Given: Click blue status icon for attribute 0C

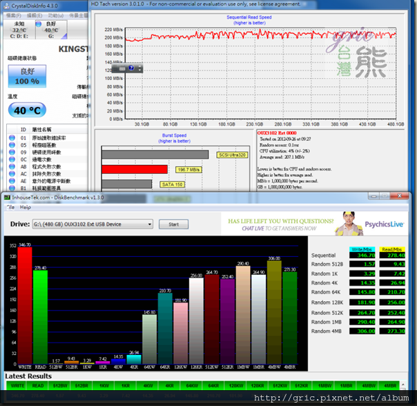Looking at the screenshot, I should [x=12, y=159].
